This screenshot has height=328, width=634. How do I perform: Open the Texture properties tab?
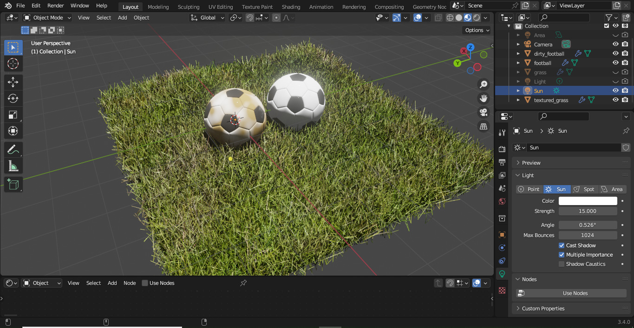tap(502, 290)
